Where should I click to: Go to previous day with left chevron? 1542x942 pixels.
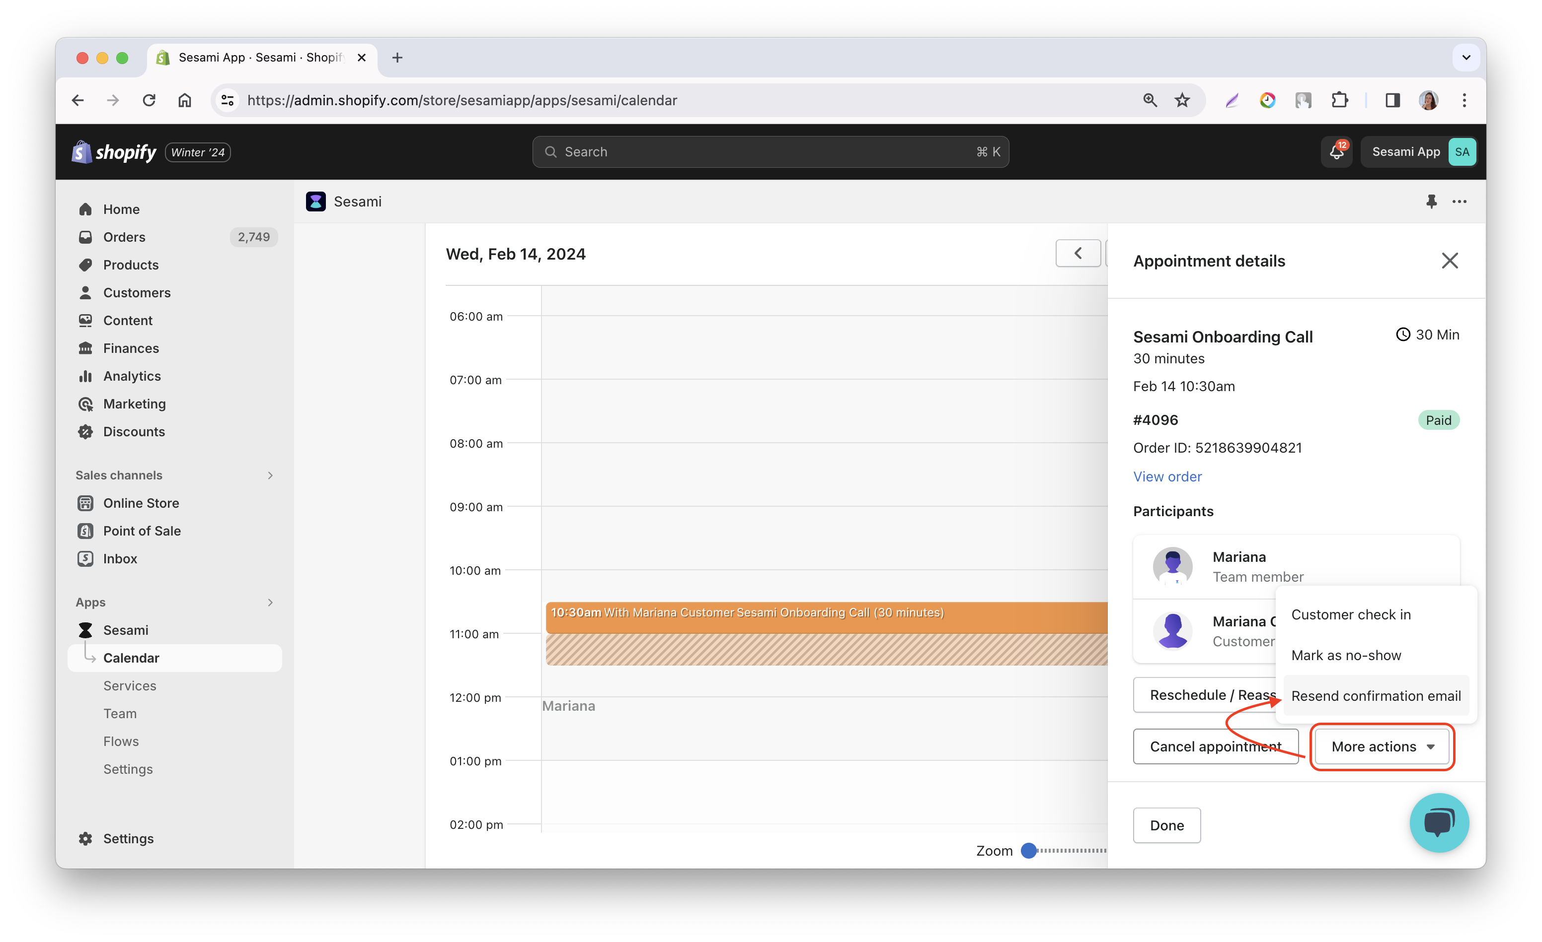click(1078, 253)
